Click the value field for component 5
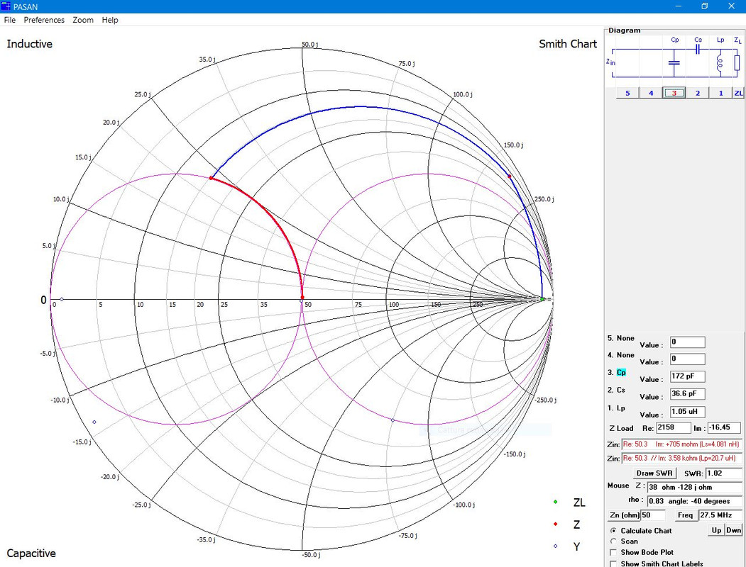Viewport: 746px width, 567px height. click(688, 342)
